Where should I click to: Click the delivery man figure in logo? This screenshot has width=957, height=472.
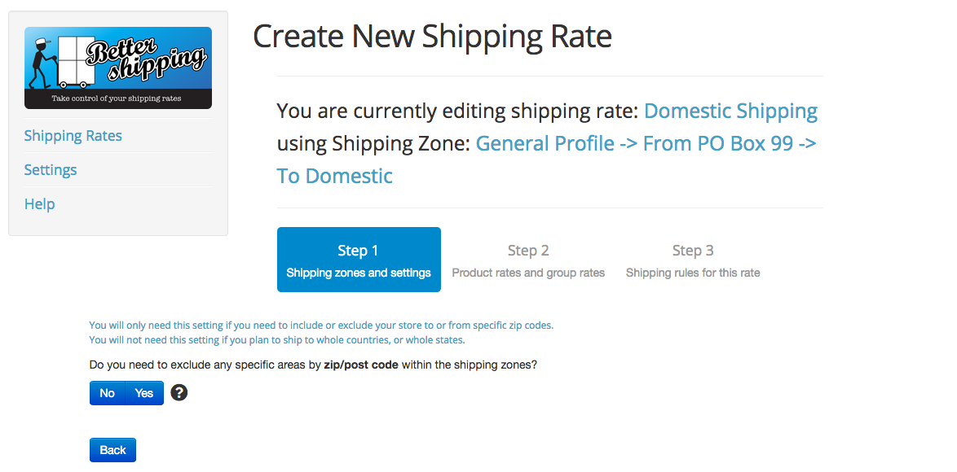pos(42,62)
